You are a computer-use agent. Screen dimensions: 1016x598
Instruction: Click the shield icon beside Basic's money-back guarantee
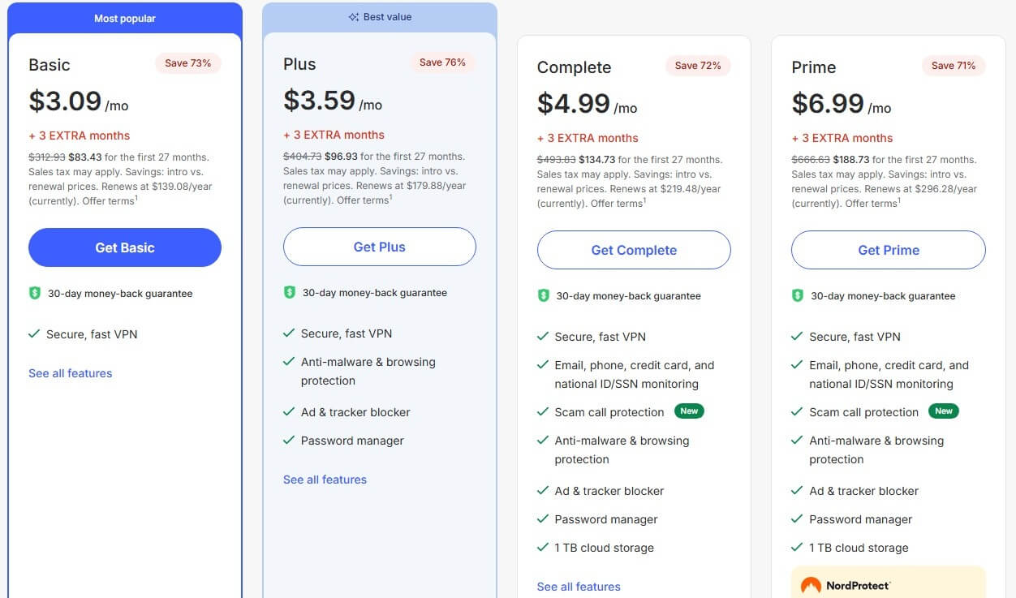pos(36,293)
